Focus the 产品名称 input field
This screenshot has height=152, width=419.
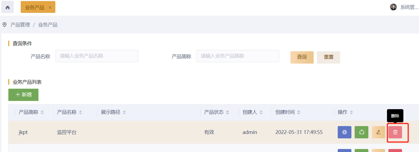click(97, 56)
